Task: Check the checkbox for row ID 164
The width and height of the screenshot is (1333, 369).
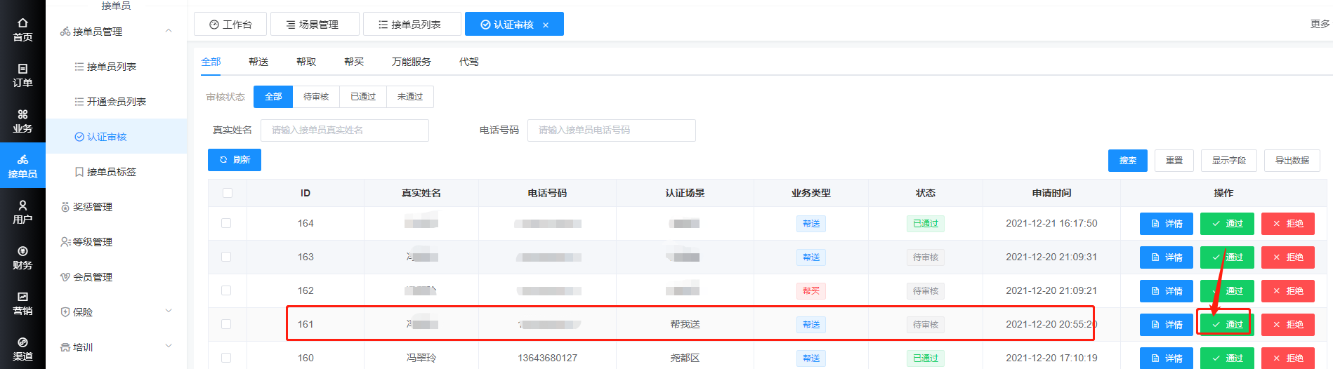Action: click(226, 223)
